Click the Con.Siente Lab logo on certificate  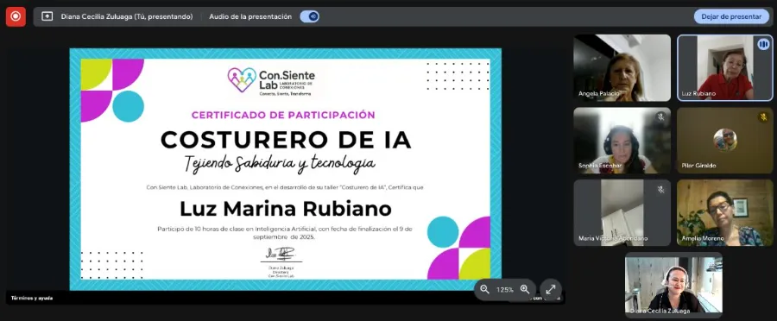point(271,80)
